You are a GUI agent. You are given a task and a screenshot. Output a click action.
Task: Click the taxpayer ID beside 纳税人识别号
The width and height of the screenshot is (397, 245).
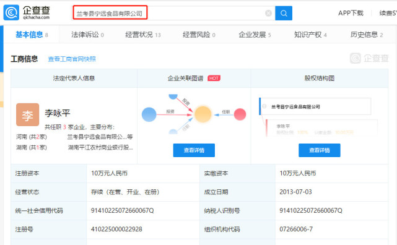311,210
